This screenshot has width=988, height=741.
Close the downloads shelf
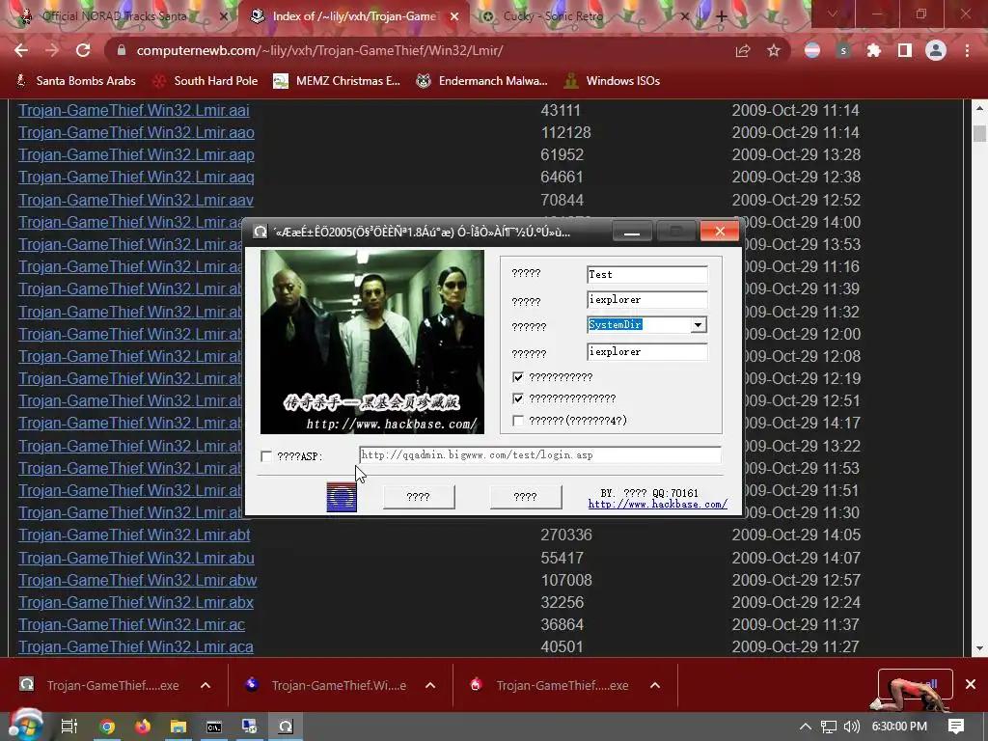971,684
